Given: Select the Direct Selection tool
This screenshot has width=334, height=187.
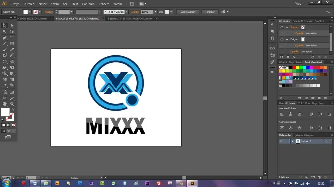Looking at the screenshot, I should [x=12, y=25].
